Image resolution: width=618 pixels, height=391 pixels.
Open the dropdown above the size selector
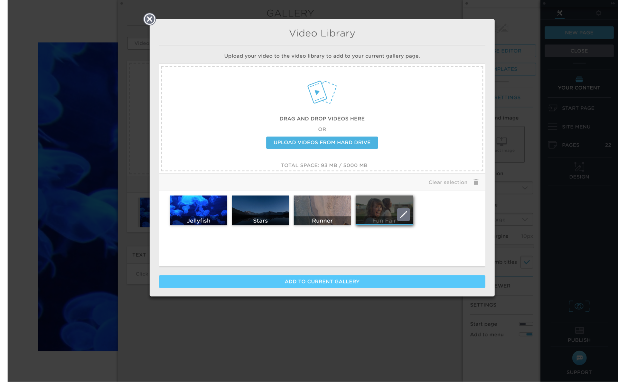(x=514, y=188)
